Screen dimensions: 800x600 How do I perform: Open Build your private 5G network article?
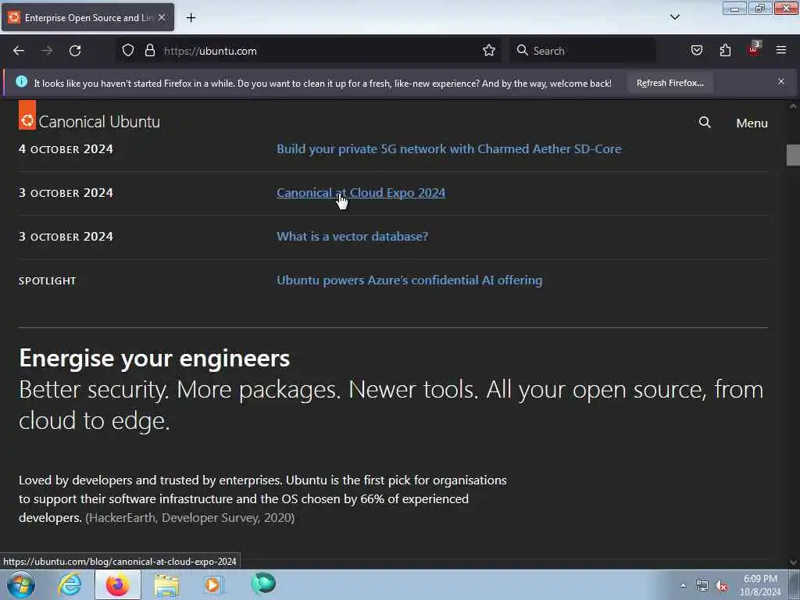[449, 149]
